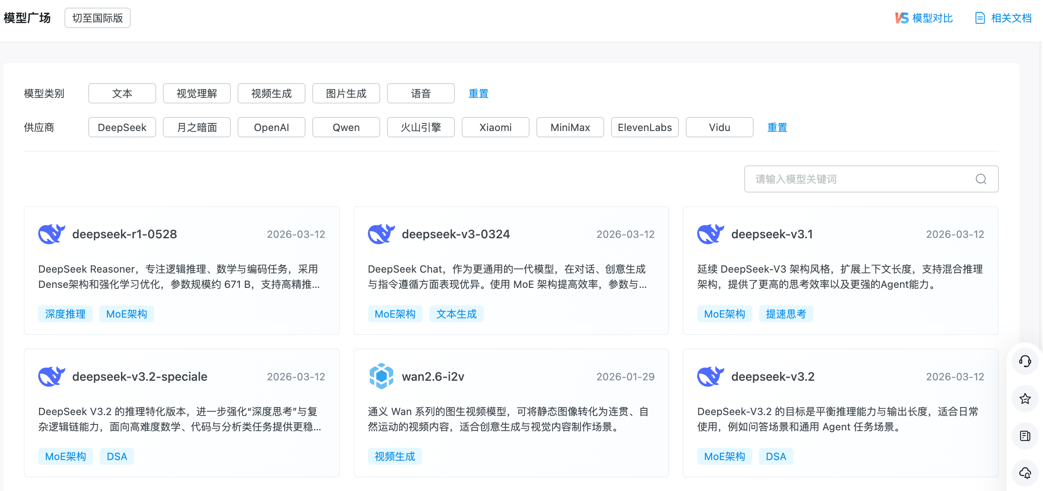
Task: Select the ElevenLabs supplier filter
Action: point(644,127)
